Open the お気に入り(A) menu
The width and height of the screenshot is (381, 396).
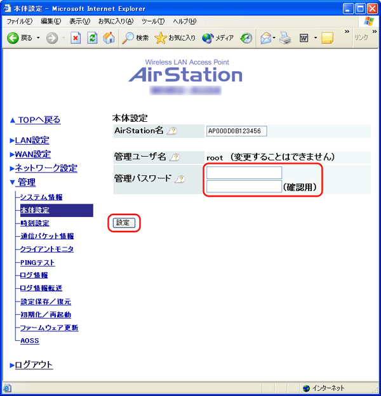click(x=116, y=22)
